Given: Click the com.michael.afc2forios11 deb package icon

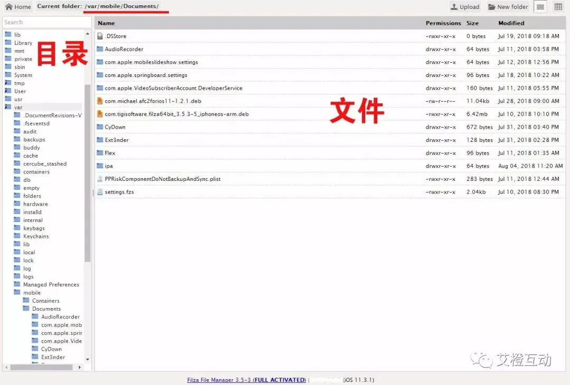Looking at the screenshot, I should click(100, 101).
